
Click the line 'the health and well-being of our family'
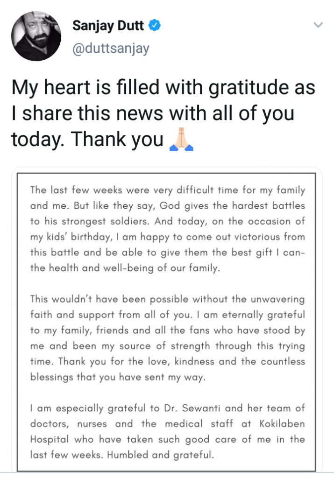pos(123,268)
